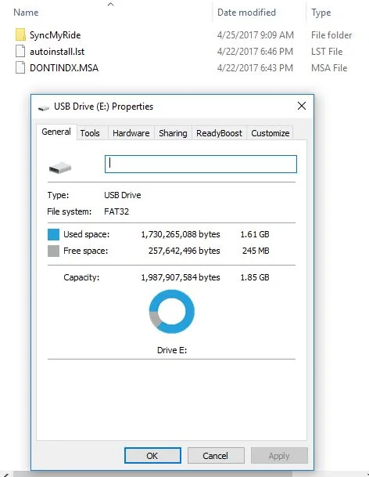The height and width of the screenshot is (477, 369).
Task: Select the SyncMyRide folder name
Action: click(x=56, y=35)
